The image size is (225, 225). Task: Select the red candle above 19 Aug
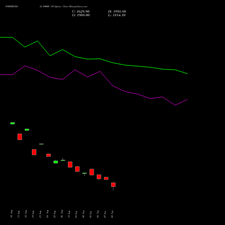click(x=34, y=152)
